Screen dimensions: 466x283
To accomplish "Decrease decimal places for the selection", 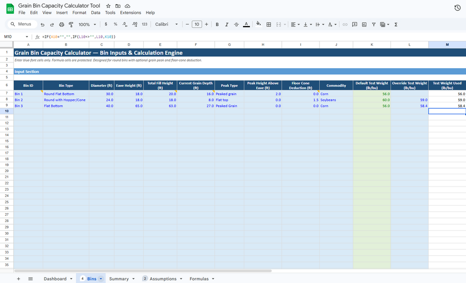I will point(124,24).
